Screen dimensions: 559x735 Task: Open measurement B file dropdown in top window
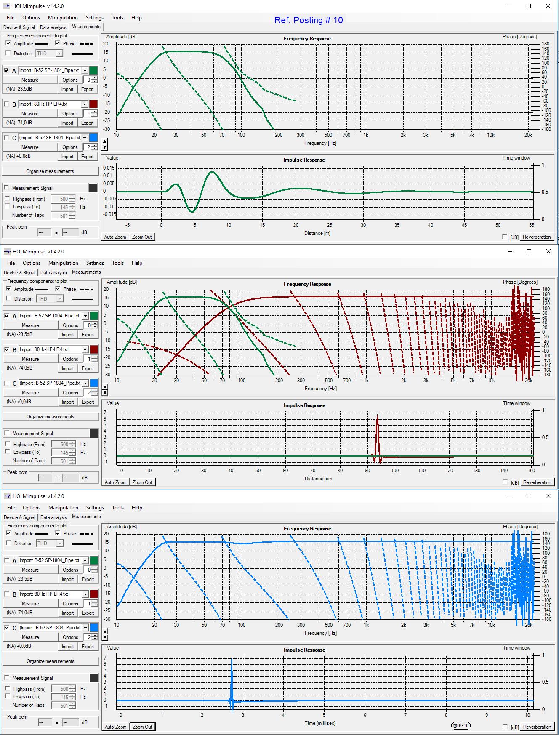(x=85, y=104)
